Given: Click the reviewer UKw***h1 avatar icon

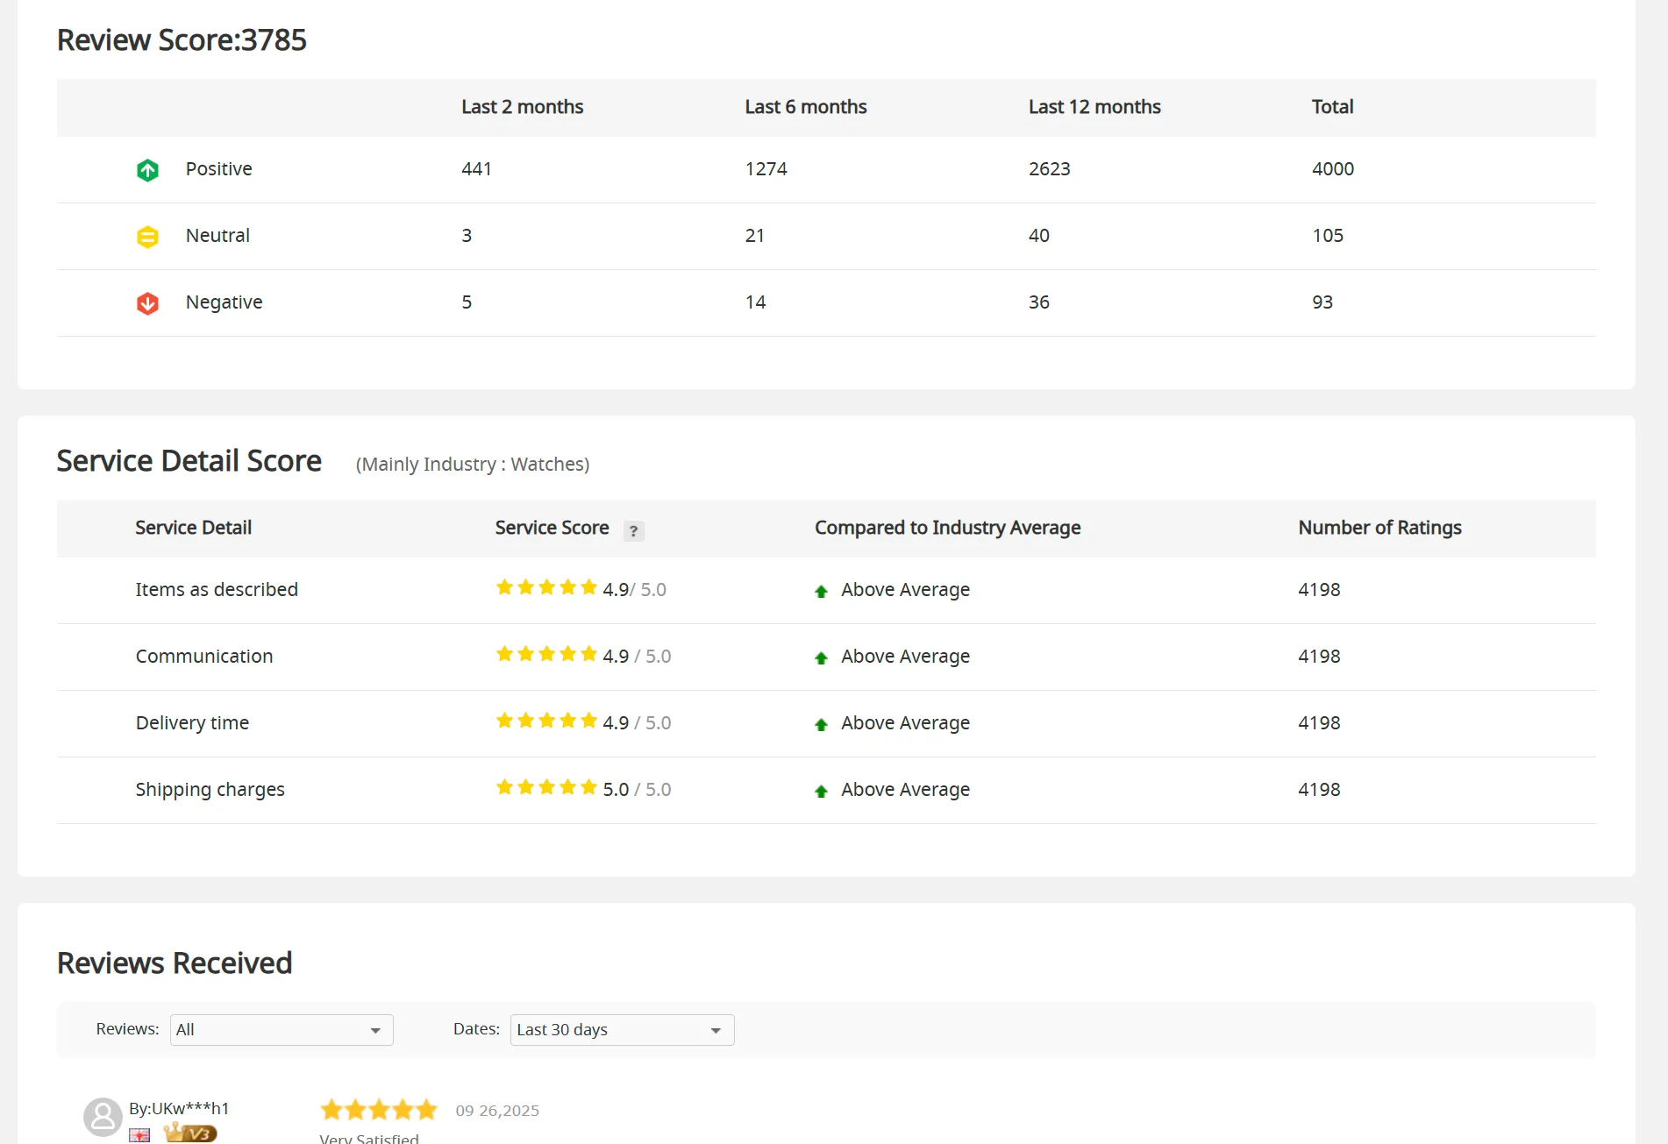Looking at the screenshot, I should point(103,1117).
